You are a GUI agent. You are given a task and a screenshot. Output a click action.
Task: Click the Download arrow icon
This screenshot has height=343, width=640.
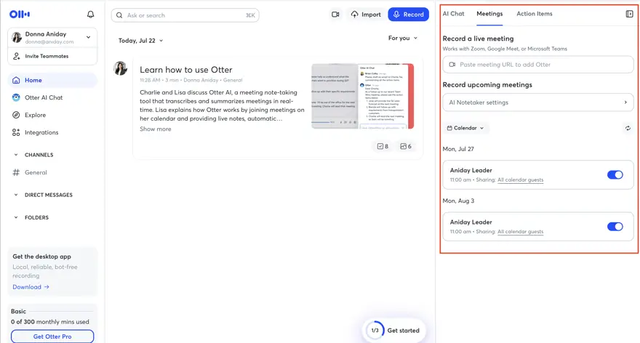47,287
